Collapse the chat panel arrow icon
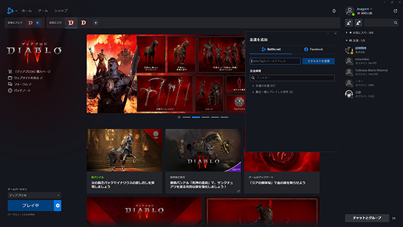This screenshot has width=403, height=227. tap(394, 218)
